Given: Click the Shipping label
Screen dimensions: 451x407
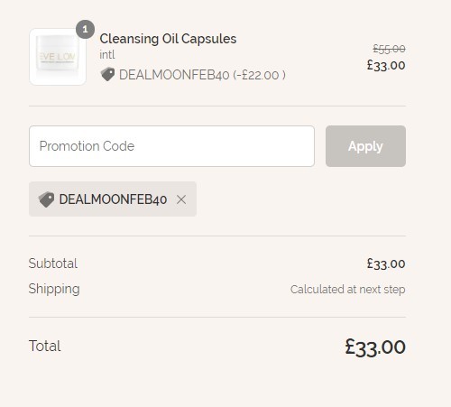Looking at the screenshot, I should pyautogui.click(x=54, y=289).
